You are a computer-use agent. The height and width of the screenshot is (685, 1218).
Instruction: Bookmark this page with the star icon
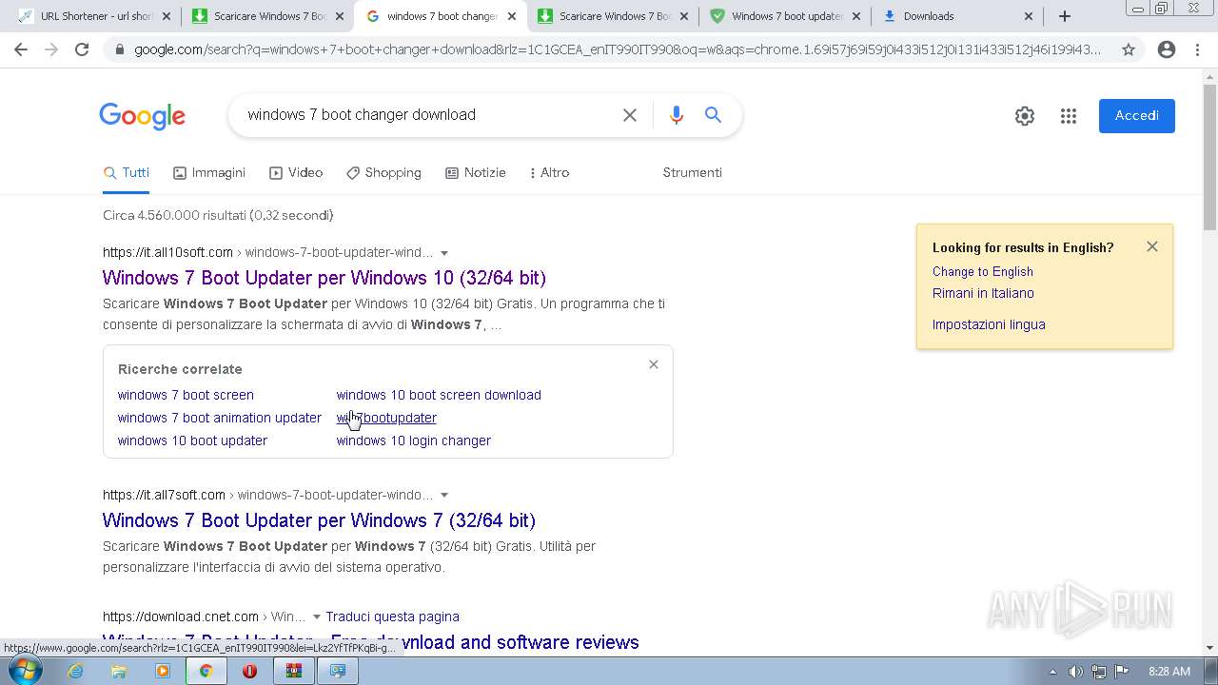[1129, 49]
